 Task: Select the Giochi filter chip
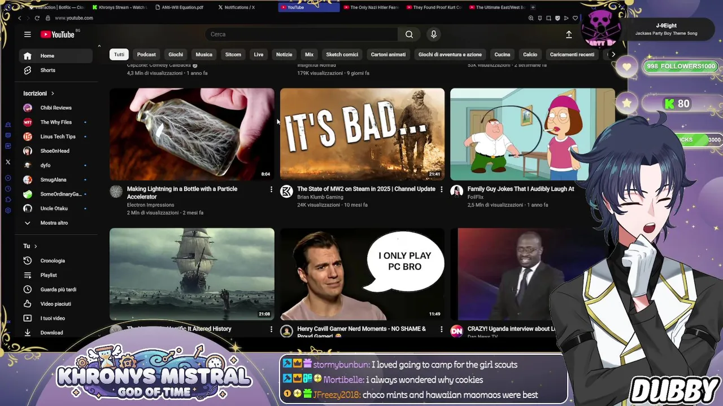(176, 55)
